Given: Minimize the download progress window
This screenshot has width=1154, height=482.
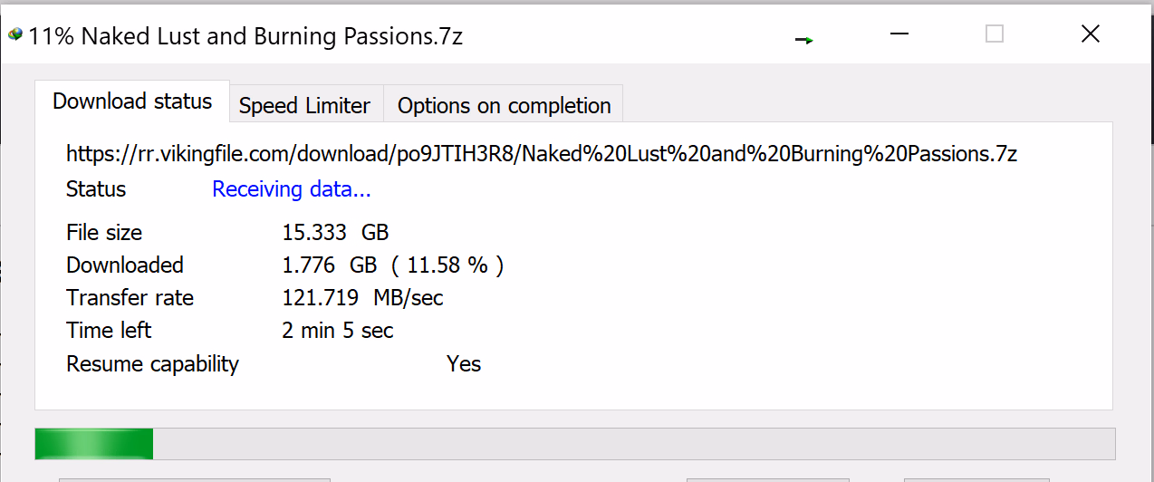Looking at the screenshot, I should (899, 34).
